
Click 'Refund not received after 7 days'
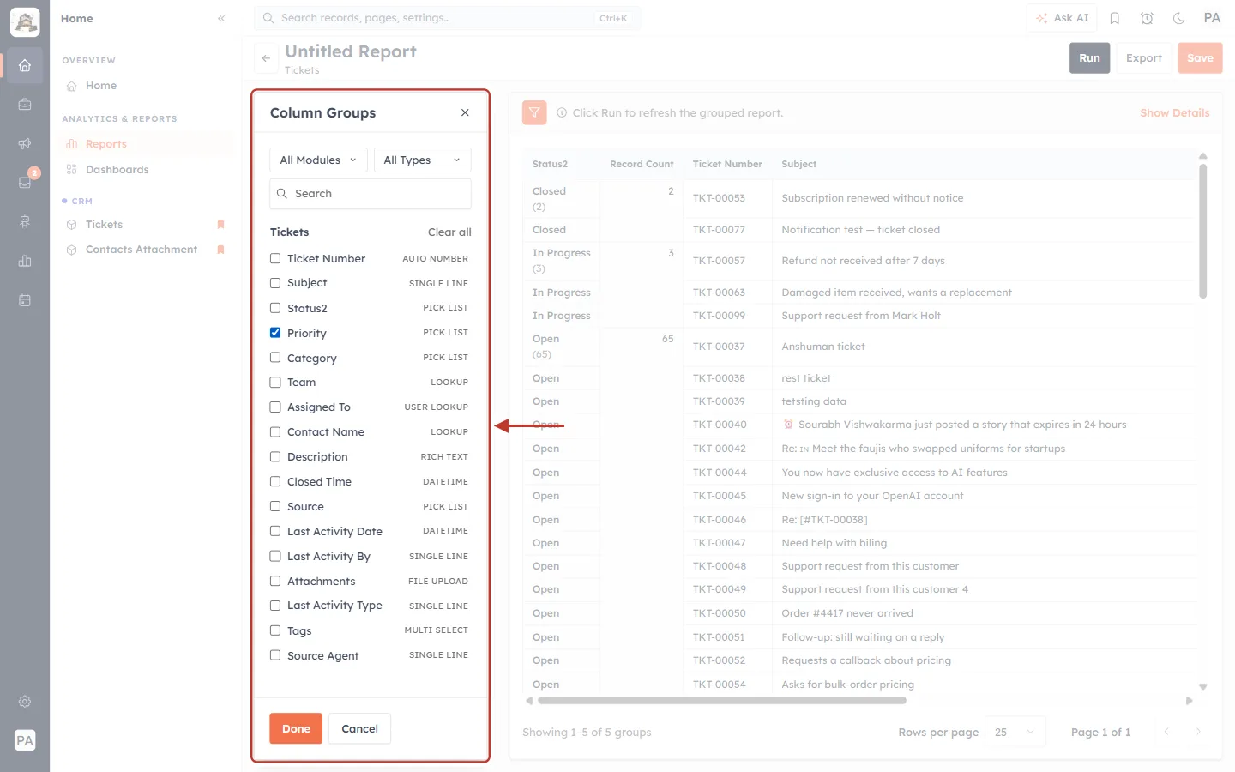(x=863, y=261)
